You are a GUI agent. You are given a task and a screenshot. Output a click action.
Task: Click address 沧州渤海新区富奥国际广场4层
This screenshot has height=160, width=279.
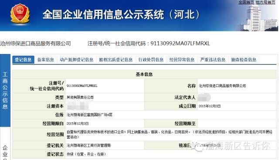click(x=89, y=115)
